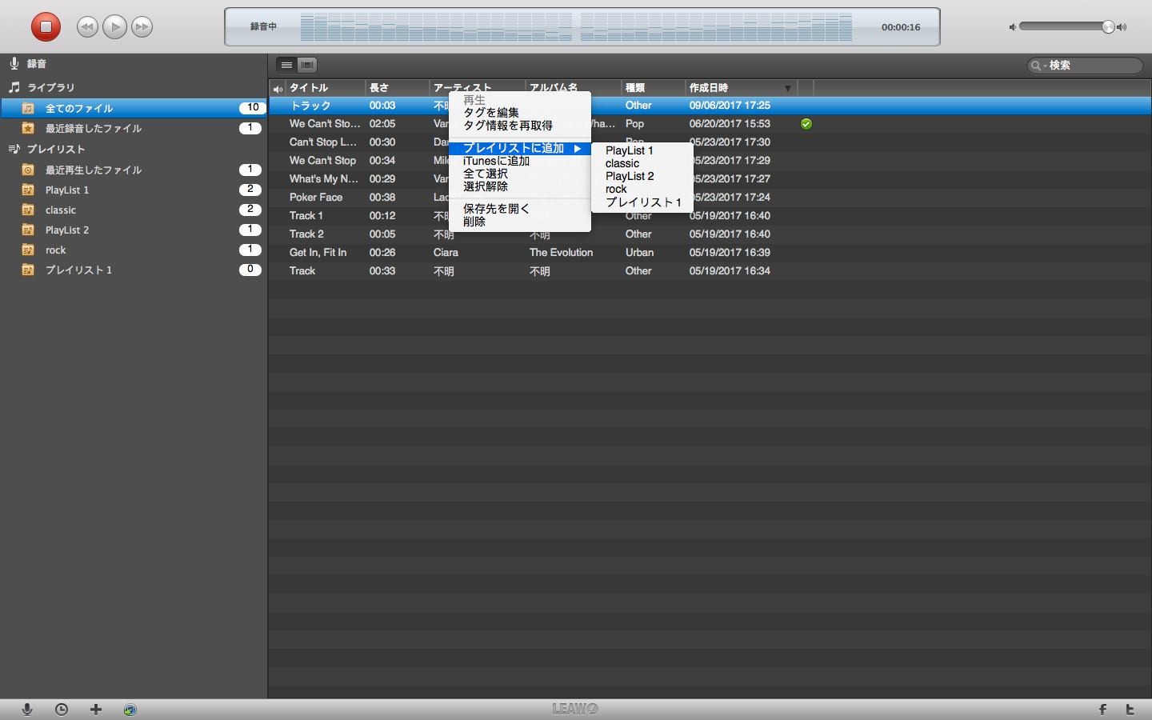Screen dimensions: 1152x720
Task: Adjust the volume slider knob
Action: click(x=1108, y=27)
